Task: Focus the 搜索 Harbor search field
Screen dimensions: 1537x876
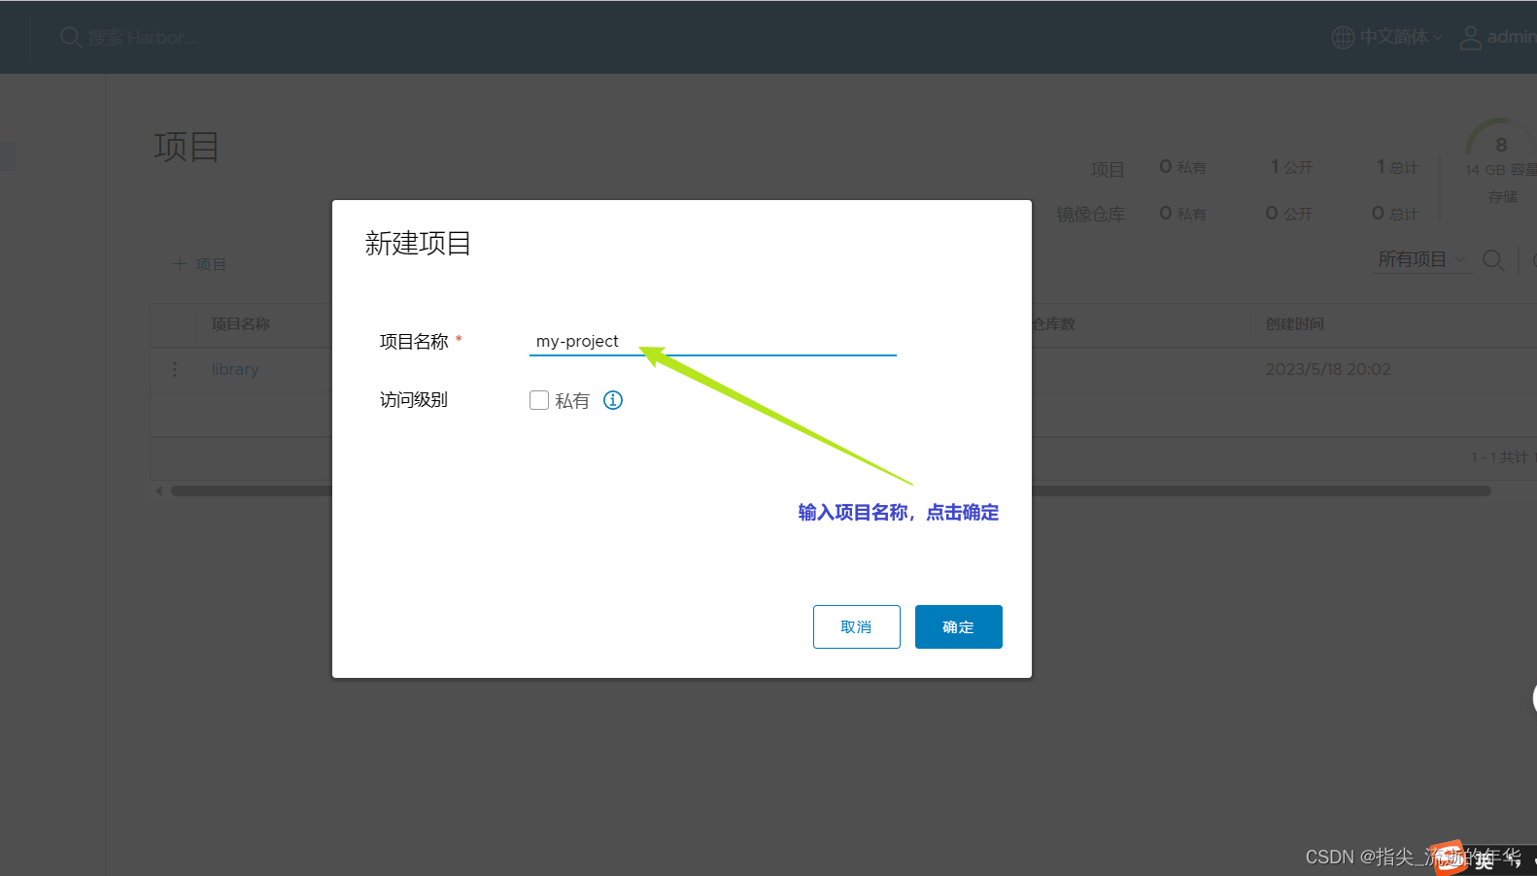Action: 143,38
